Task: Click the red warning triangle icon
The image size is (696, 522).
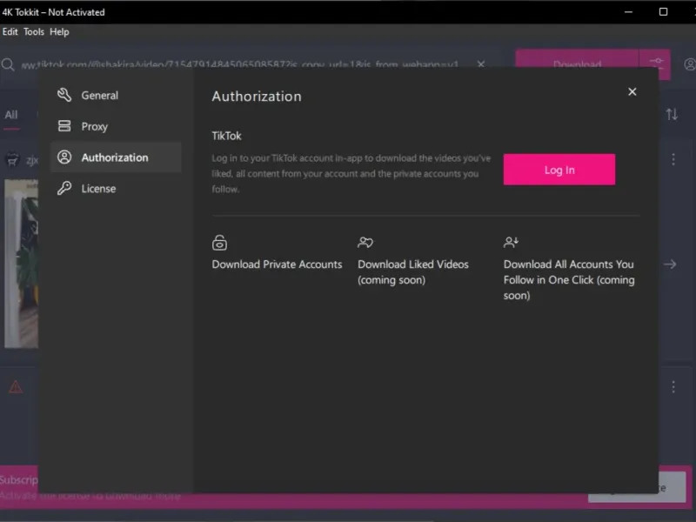Action: tap(16, 387)
